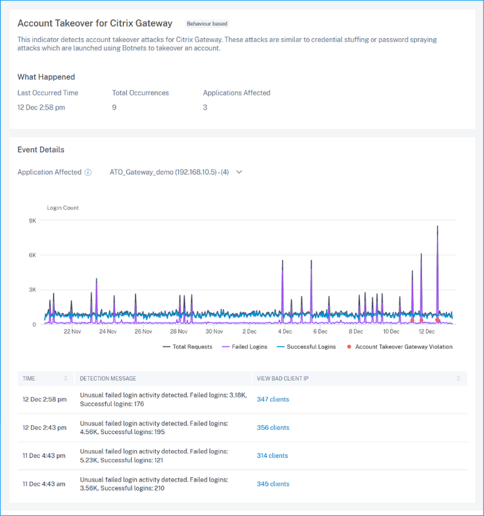The height and width of the screenshot is (516, 484).
Task: Sort by VIEW BAD CLIENT IP arrows
Action: pos(458,379)
